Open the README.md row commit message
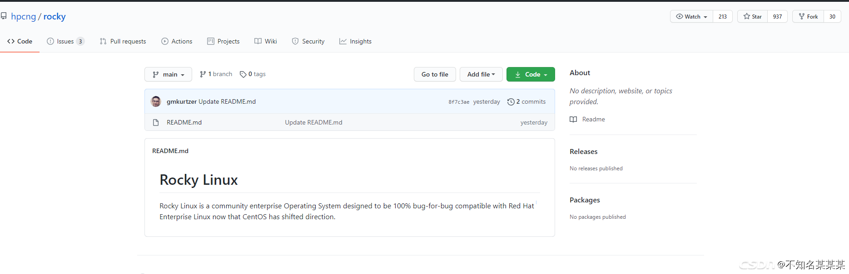Screen dimensions: 849x274 [313, 122]
